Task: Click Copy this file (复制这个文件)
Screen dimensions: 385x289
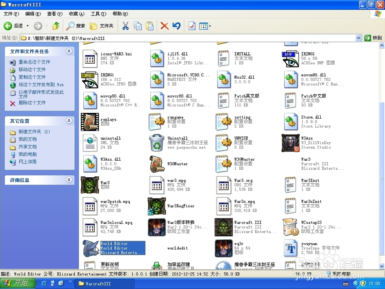Action: (x=32, y=77)
